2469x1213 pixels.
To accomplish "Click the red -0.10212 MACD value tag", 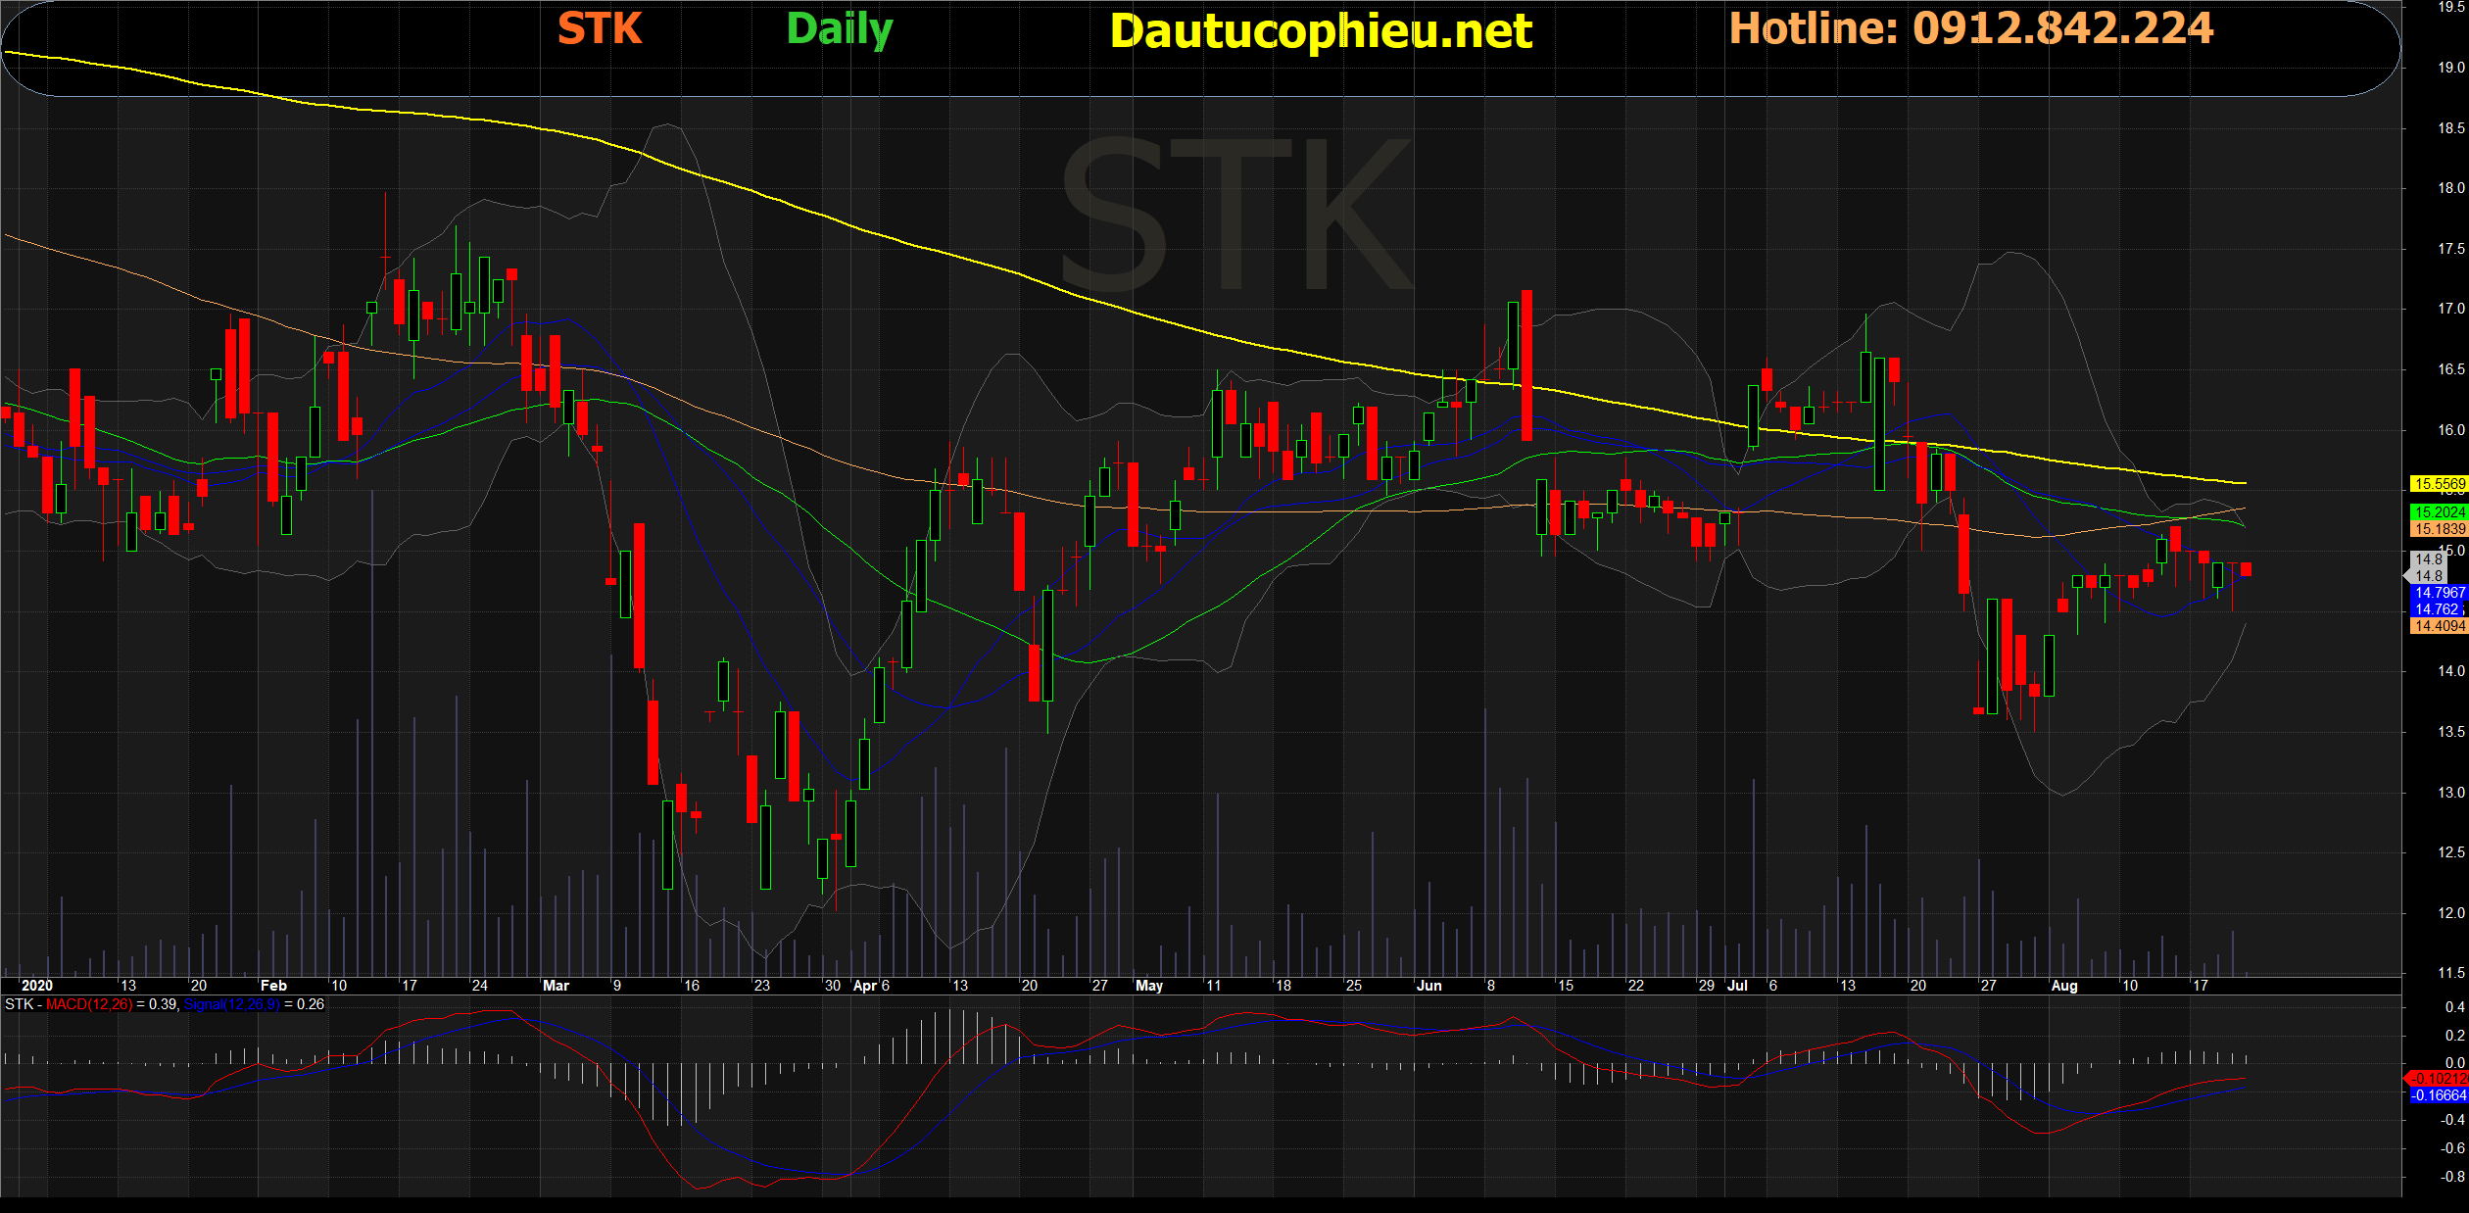I will (2439, 1079).
